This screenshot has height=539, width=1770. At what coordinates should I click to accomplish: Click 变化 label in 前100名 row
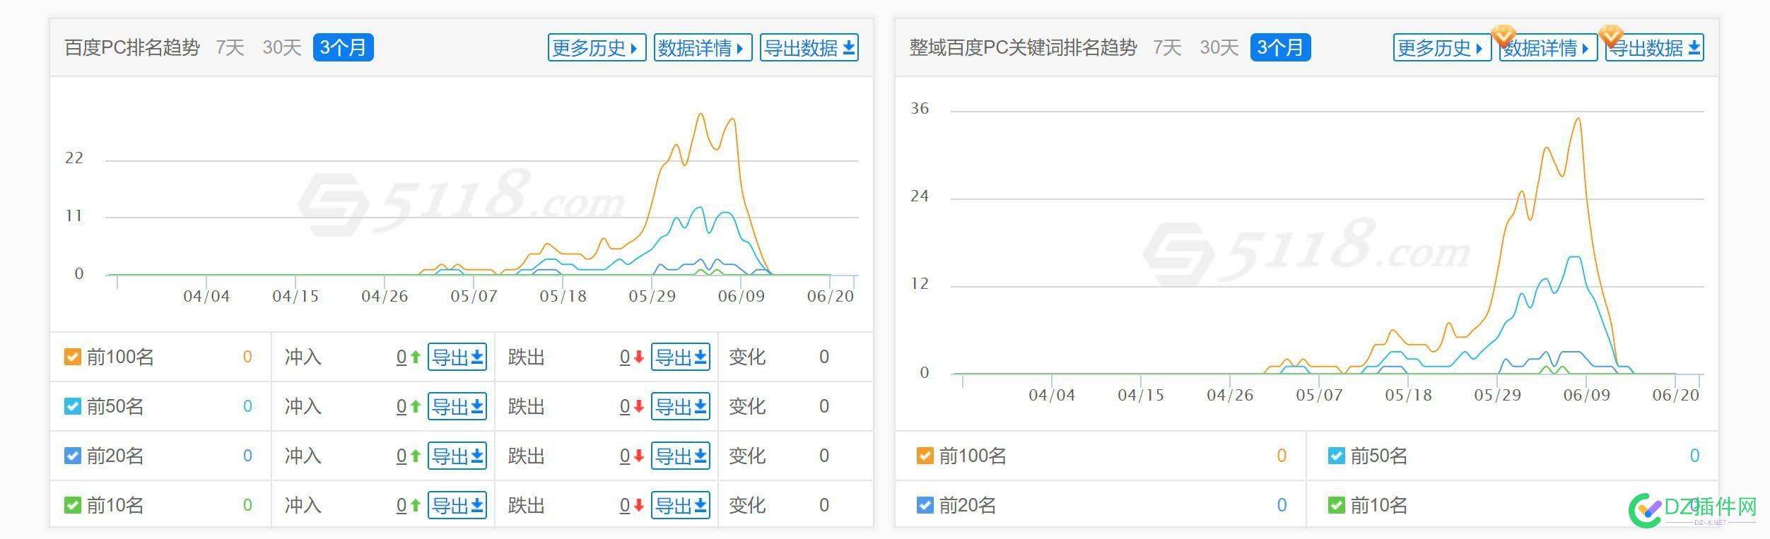(x=747, y=357)
